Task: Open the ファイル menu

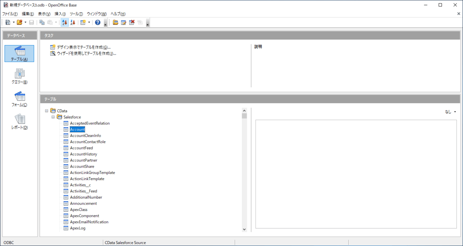Action: (10, 14)
